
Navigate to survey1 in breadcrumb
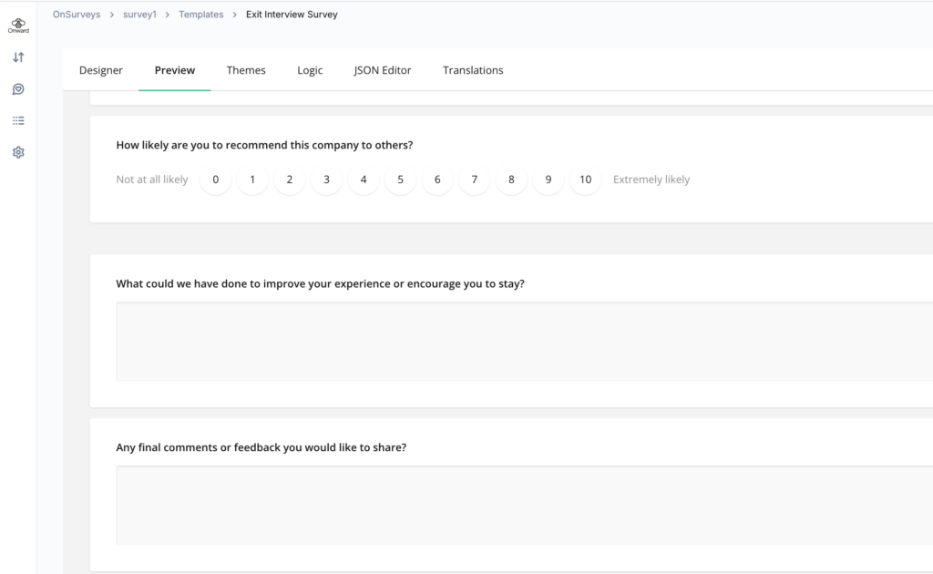(x=139, y=15)
